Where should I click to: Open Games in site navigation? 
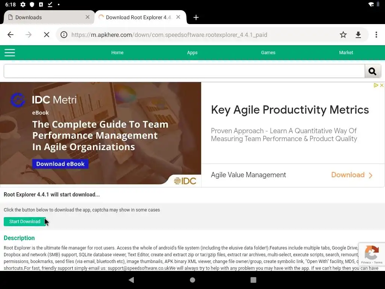(x=268, y=53)
